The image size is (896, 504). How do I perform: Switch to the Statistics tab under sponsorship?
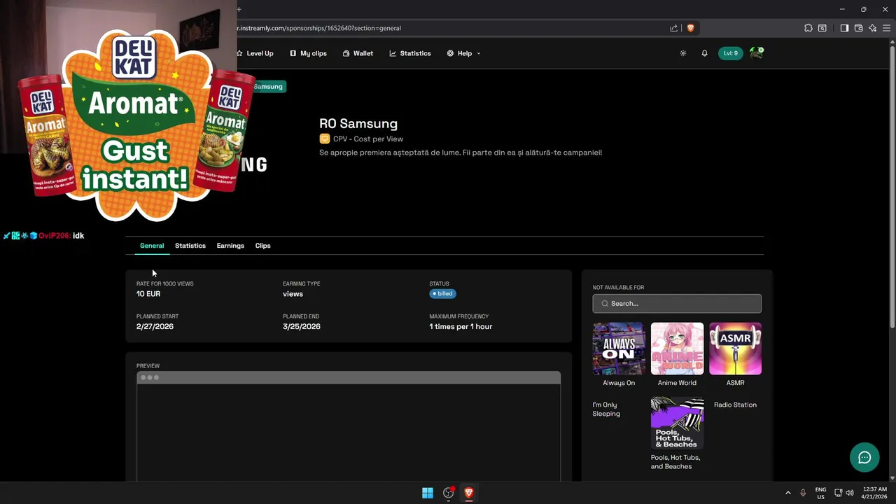coord(190,246)
